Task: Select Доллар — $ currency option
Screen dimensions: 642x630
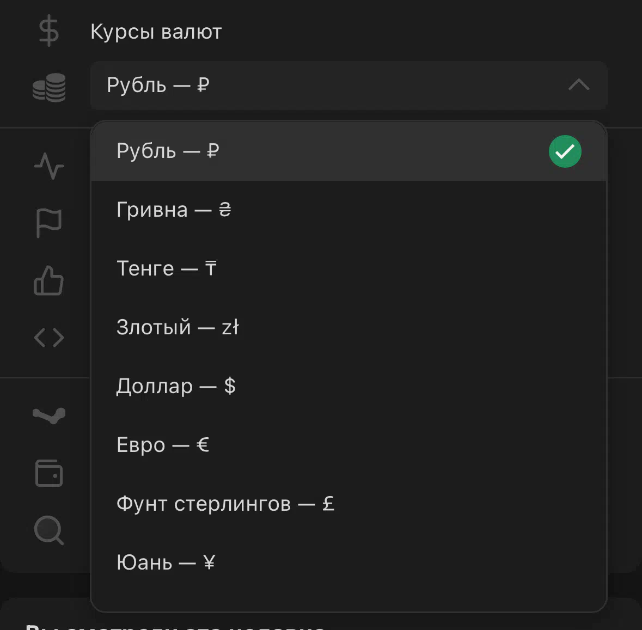Action: [348, 386]
